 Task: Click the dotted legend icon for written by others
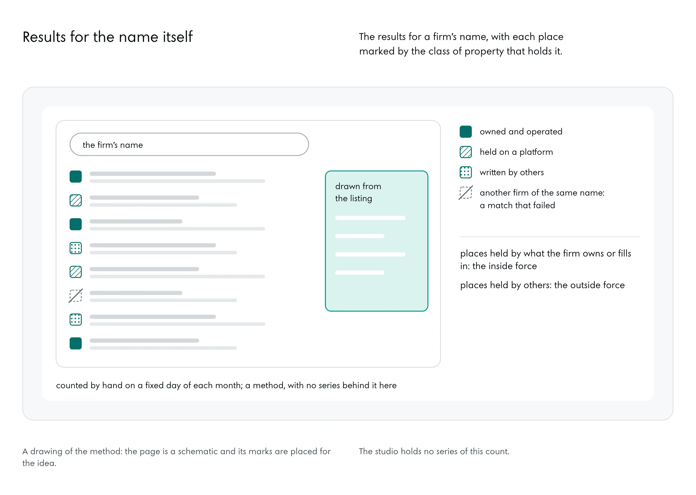(x=465, y=172)
